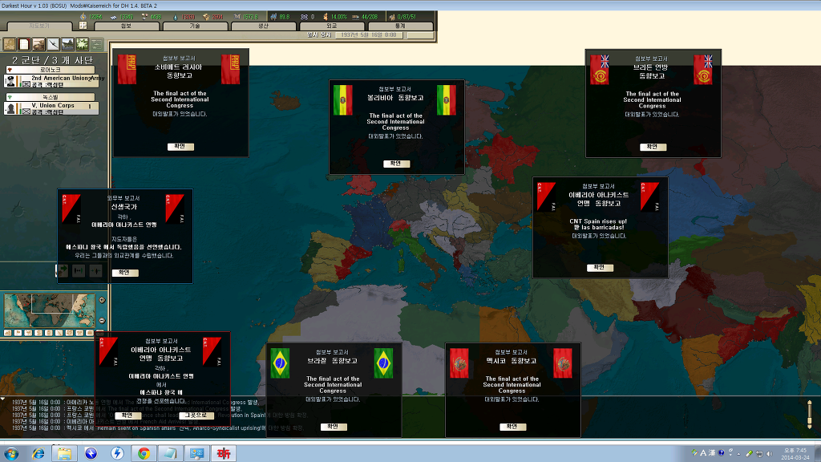Image resolution: width=821 pixels, height=462 pixels.
Task: Confirm the 멕시코 동향보고 popup with 확인
Action: click(x=512, y=427)
